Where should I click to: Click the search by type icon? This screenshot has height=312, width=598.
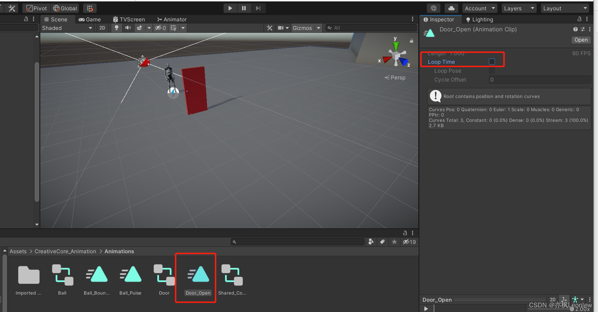click(371, 242)
